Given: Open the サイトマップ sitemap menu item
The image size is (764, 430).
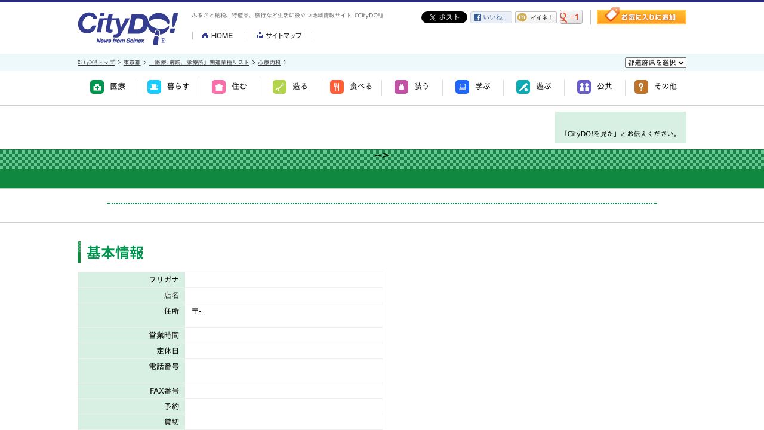Looking at the screenshot, I should [279, 36].
